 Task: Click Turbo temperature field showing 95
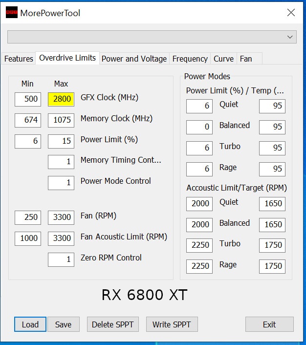click(x=272, y=148)
